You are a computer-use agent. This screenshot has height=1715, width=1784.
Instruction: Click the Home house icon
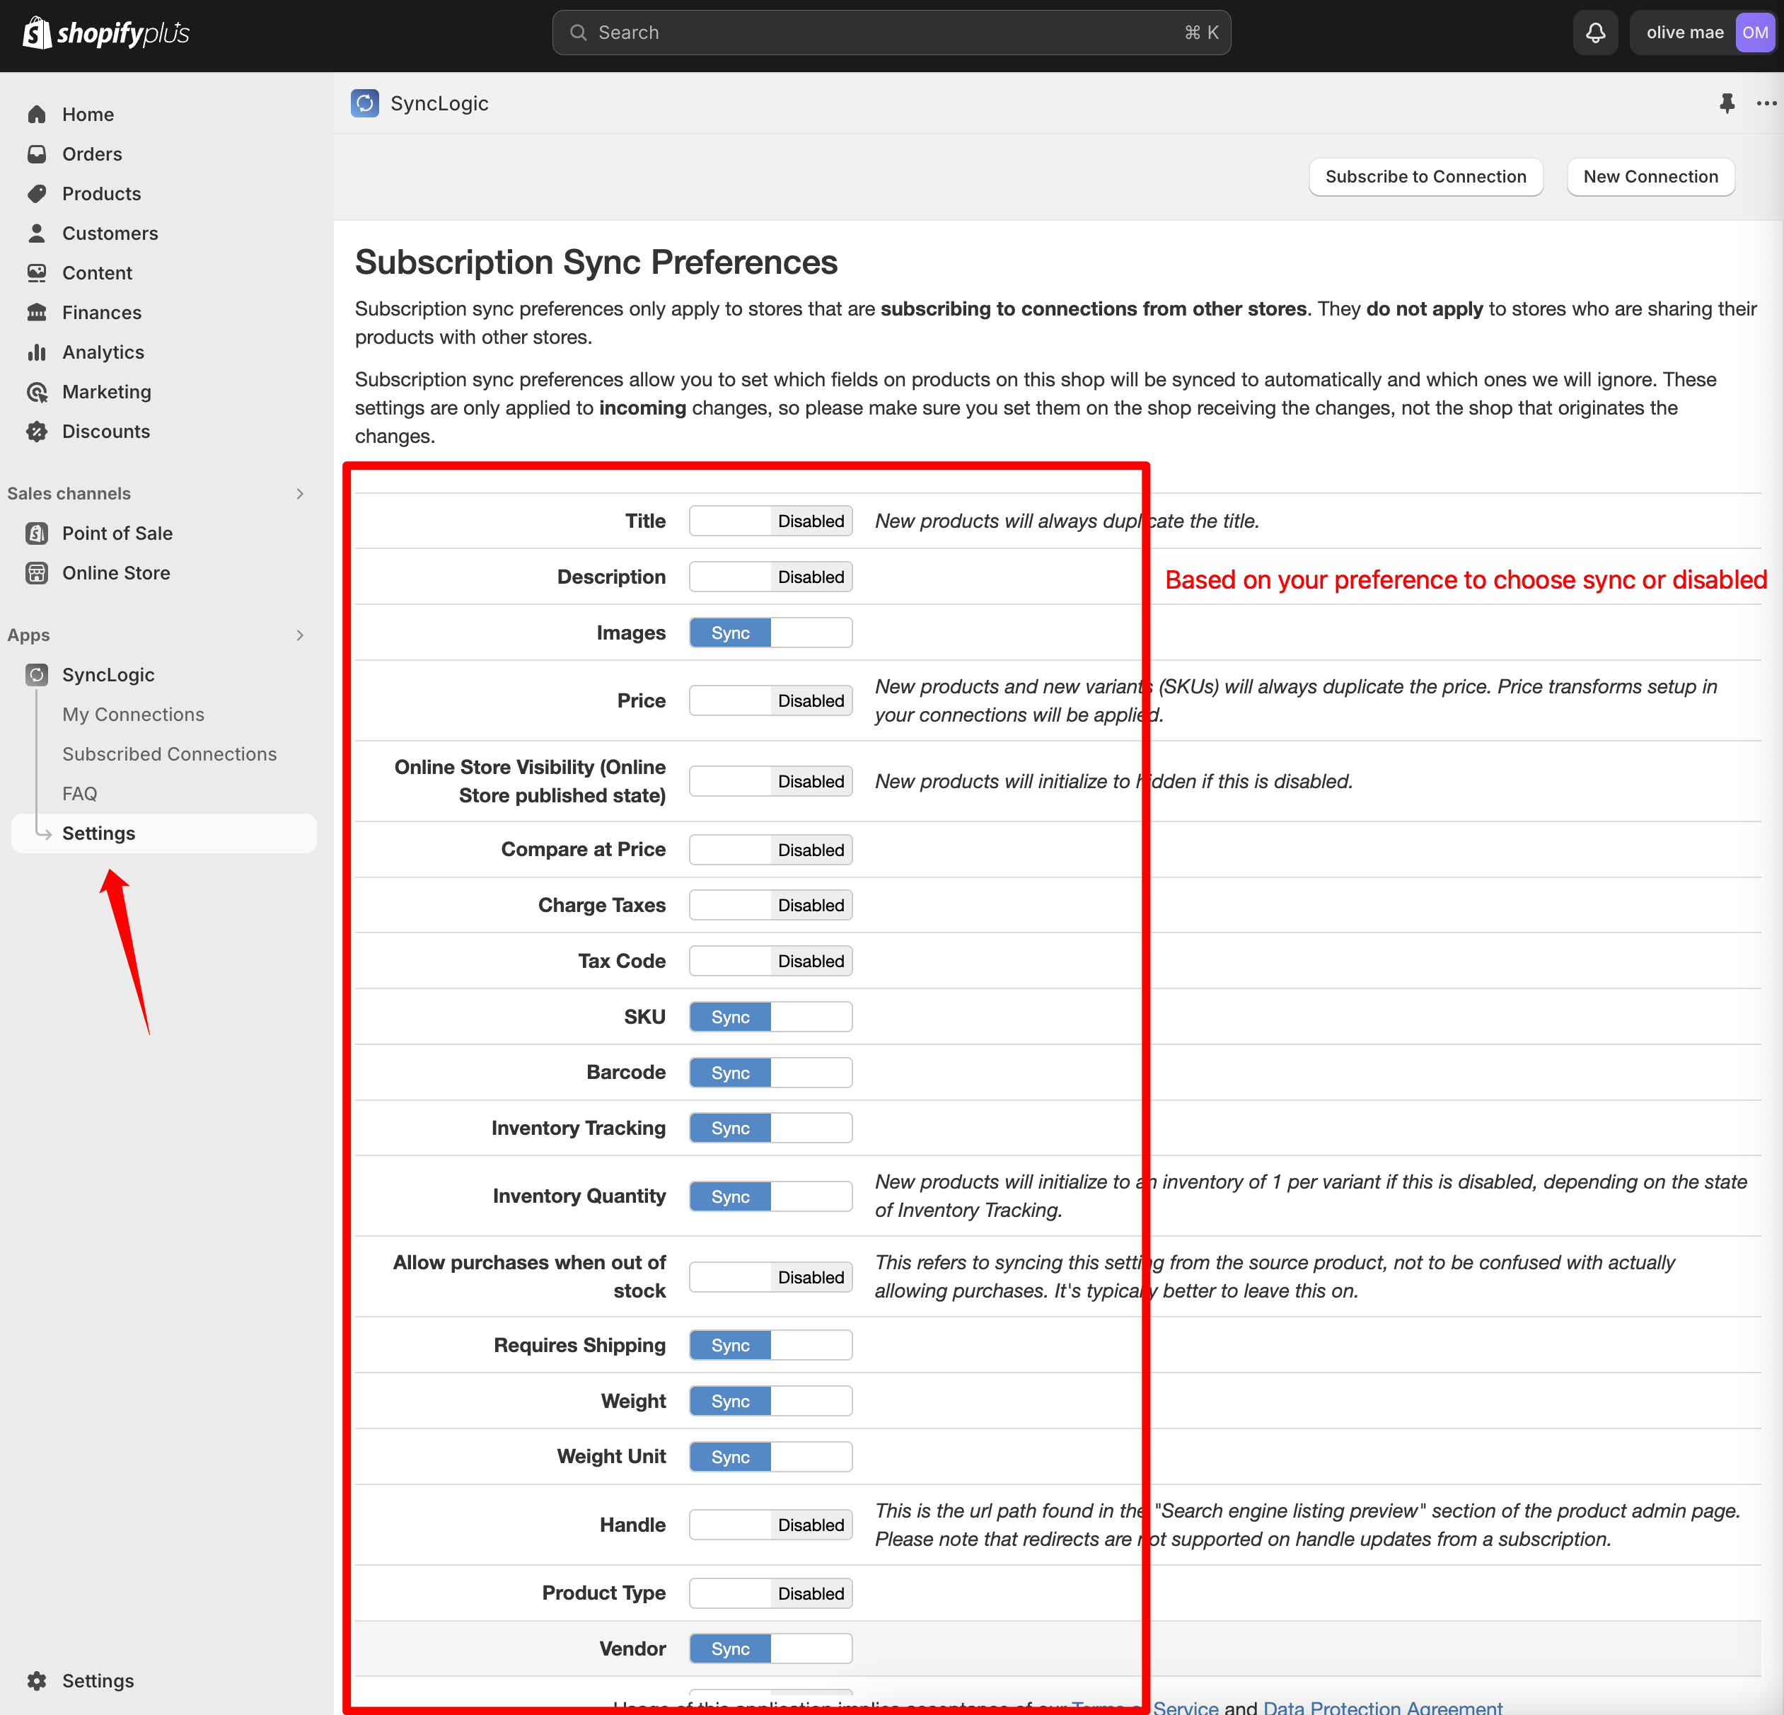point(36,115)
